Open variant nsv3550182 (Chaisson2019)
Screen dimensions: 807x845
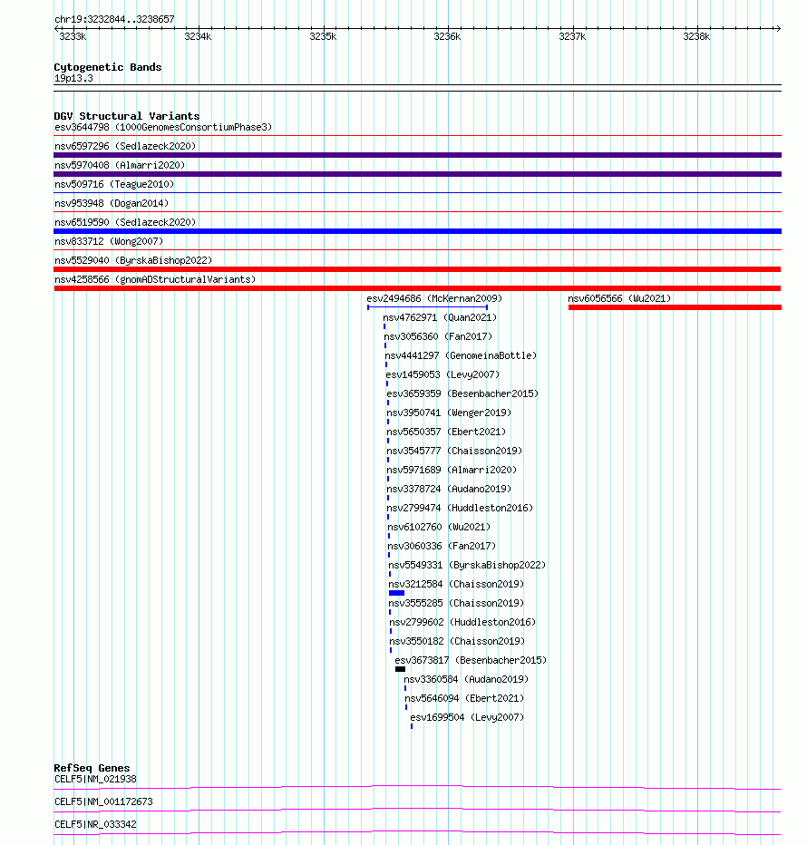tap(457, 641)
